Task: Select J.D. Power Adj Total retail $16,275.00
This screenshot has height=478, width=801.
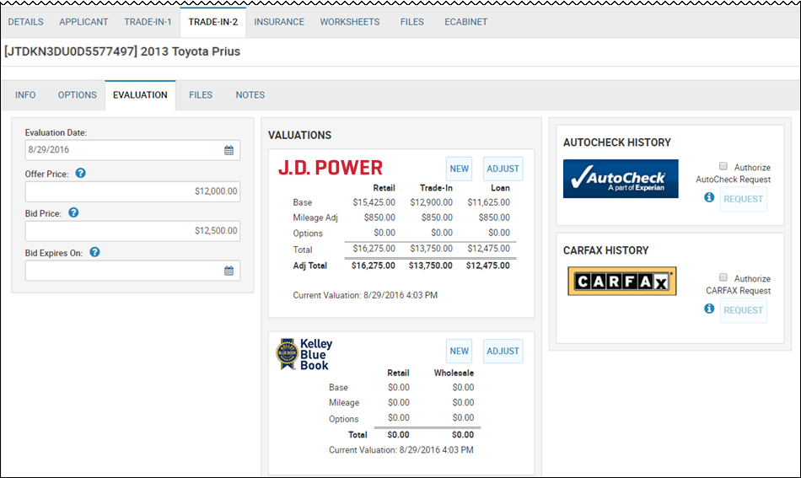Action: coord(373,266)
